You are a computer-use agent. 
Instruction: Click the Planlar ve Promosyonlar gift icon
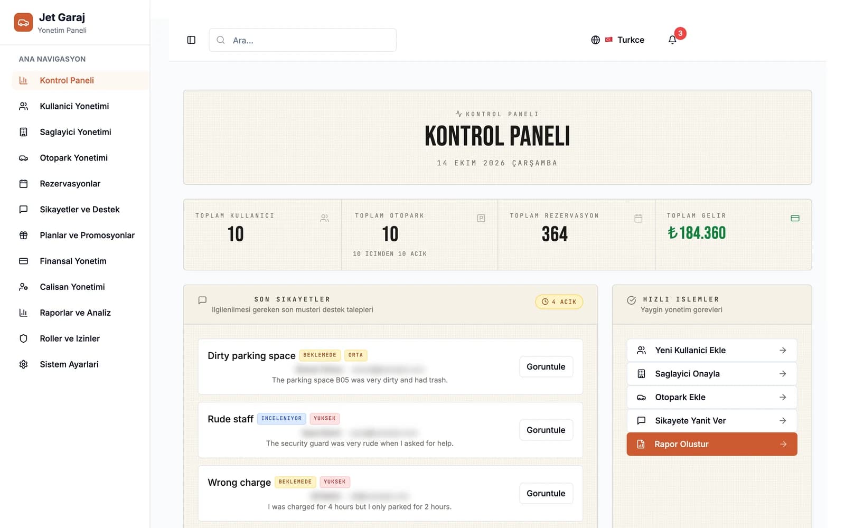tap(23, 235)
